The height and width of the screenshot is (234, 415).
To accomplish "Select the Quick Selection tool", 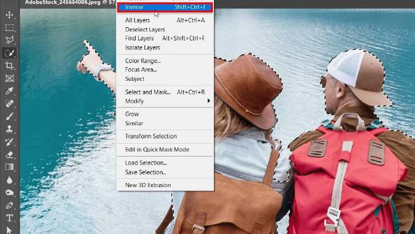I will 9,53.
